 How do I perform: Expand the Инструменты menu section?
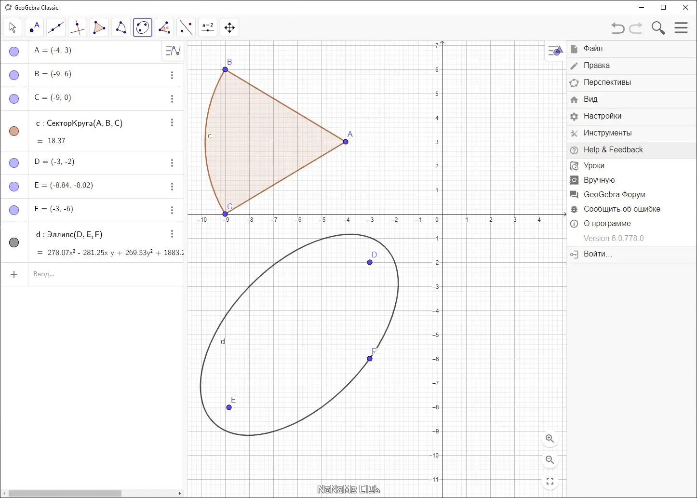pyautogui.click(x=632, y=133)
